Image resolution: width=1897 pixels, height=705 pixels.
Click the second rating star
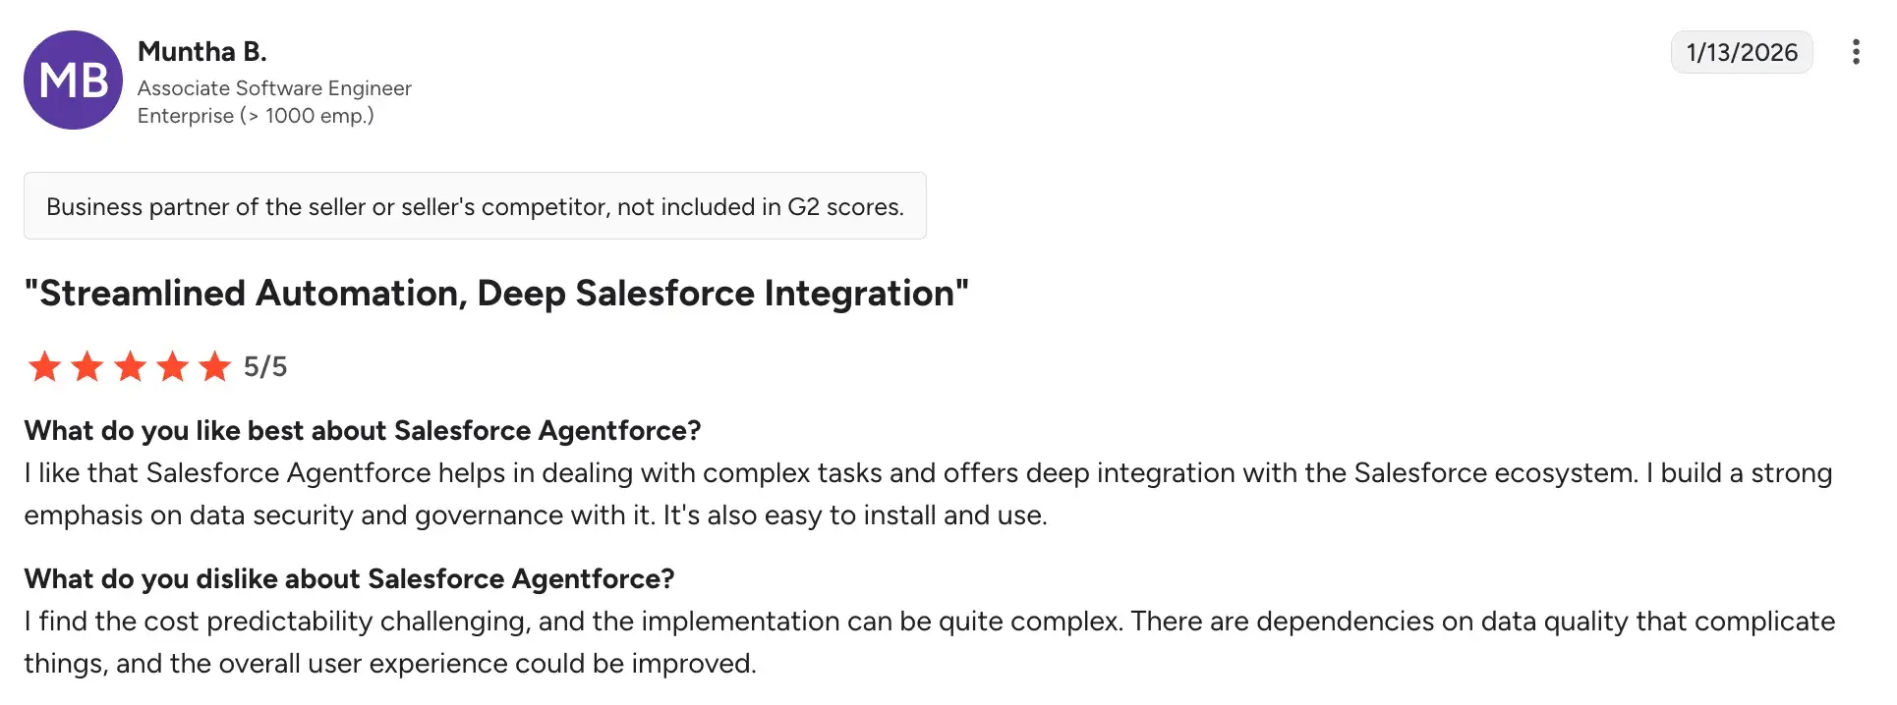[x=87, y=367]
